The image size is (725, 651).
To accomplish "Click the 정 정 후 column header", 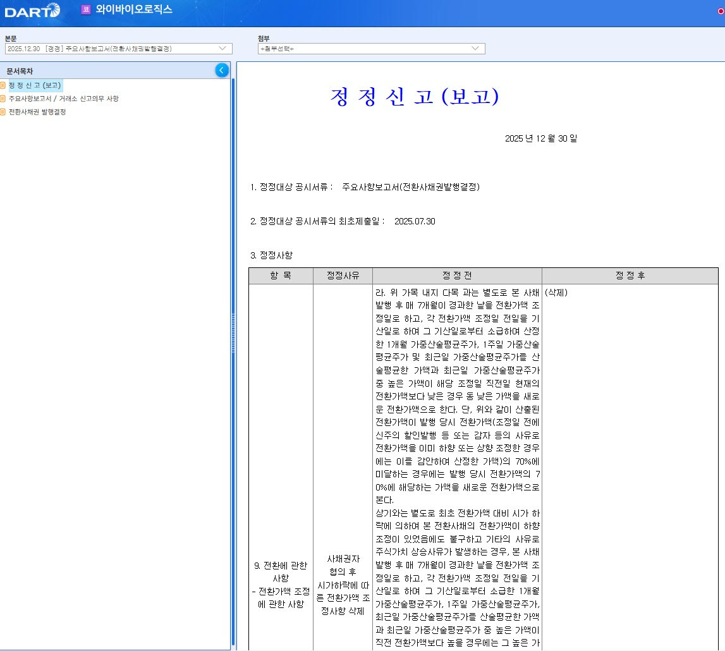I will [x=630, y=276].
